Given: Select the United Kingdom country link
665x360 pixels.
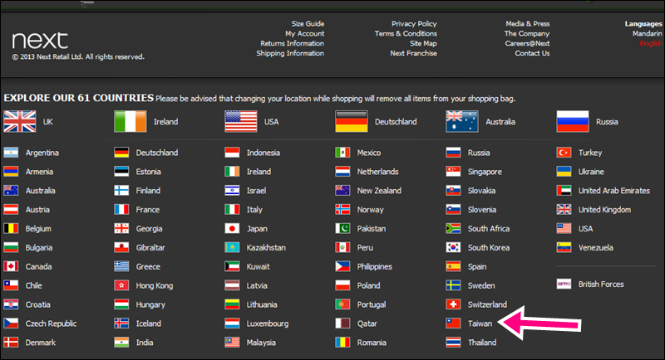Looking at the screenshot, I should click(605, 209).
